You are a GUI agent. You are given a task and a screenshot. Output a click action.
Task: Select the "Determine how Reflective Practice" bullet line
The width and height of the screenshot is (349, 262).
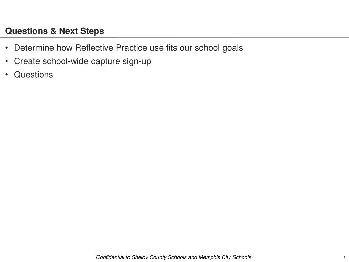tap(128, 48)
